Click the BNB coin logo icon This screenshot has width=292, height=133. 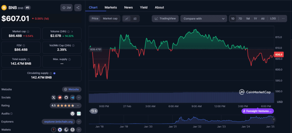pyautogui.click(x=4, y=7)
